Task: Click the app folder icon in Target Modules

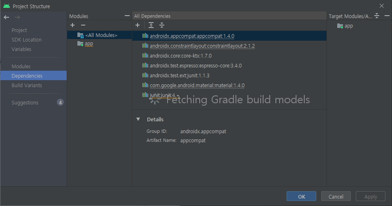Action: point(340,26)
